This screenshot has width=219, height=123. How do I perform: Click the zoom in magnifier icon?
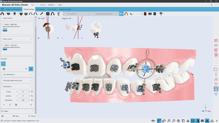point(169,121)
